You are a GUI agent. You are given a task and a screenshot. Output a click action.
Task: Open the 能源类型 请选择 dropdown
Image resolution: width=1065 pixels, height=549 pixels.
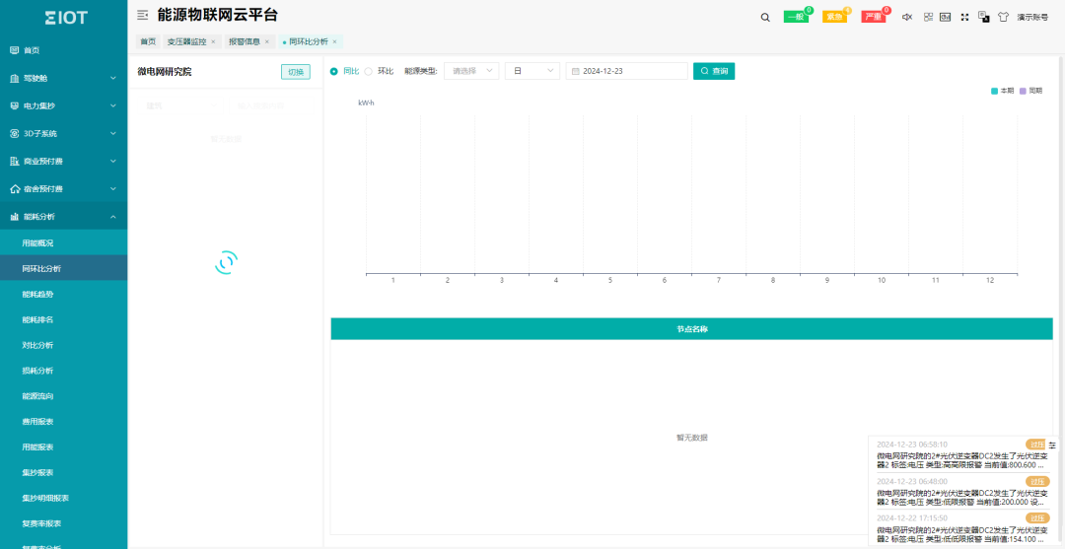470,71
